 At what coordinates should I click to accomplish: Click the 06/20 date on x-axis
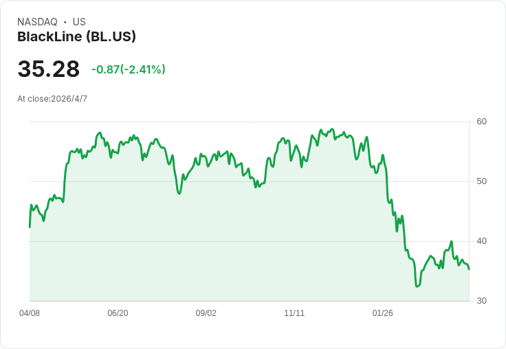(118, 313)
